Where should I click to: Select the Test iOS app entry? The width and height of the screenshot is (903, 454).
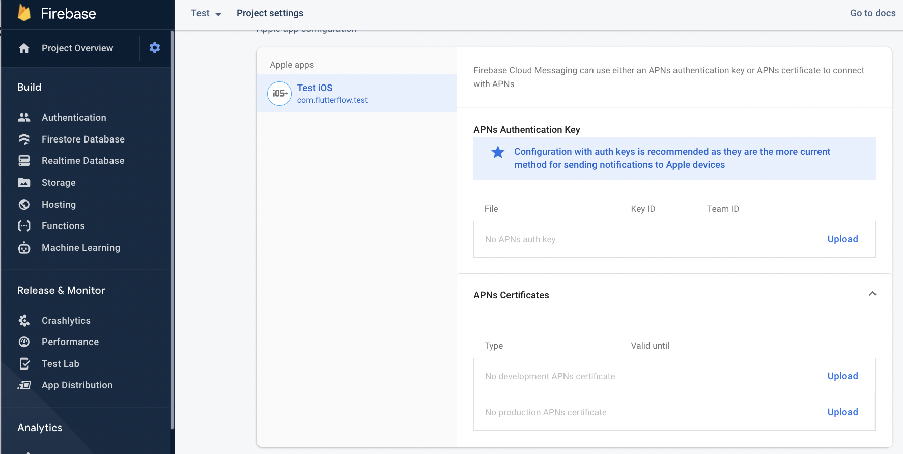[356, 94]
